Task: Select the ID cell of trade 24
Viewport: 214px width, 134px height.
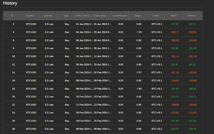Action: [x=14, y=113]
